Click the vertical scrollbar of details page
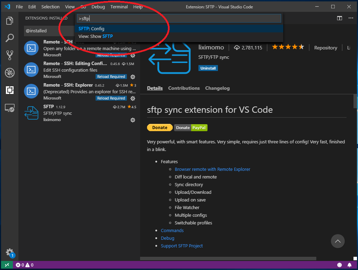The image size is (358, 270). [x=355, y=101]
